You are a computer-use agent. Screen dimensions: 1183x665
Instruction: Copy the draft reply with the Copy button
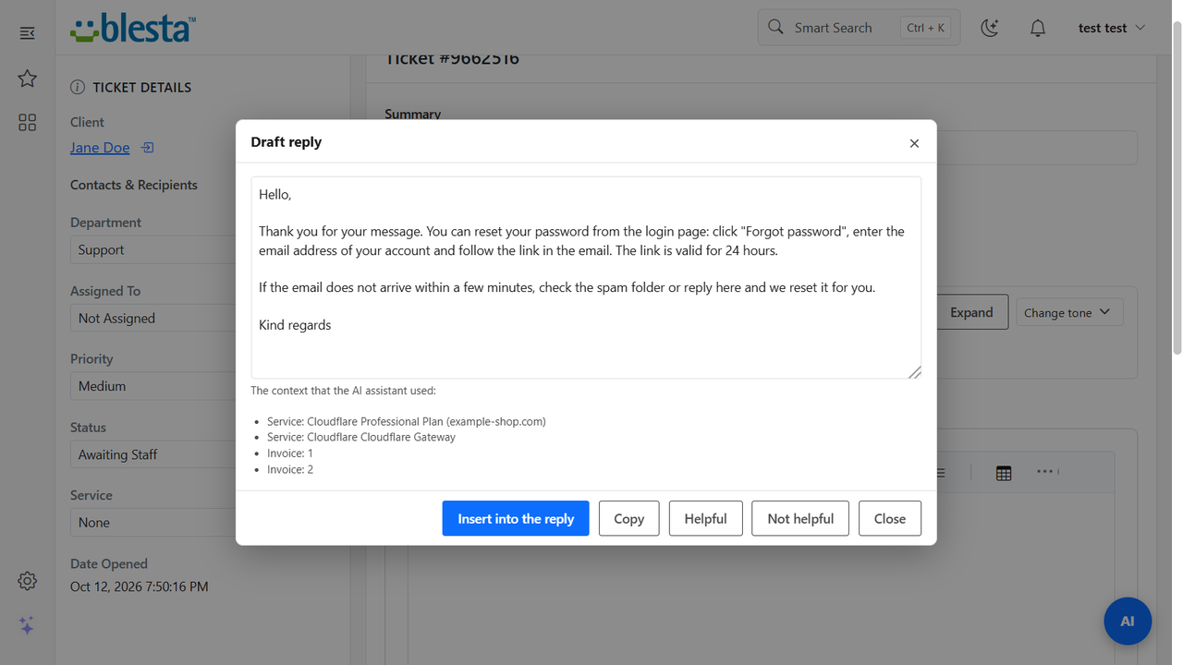click(x=628, y=518)
